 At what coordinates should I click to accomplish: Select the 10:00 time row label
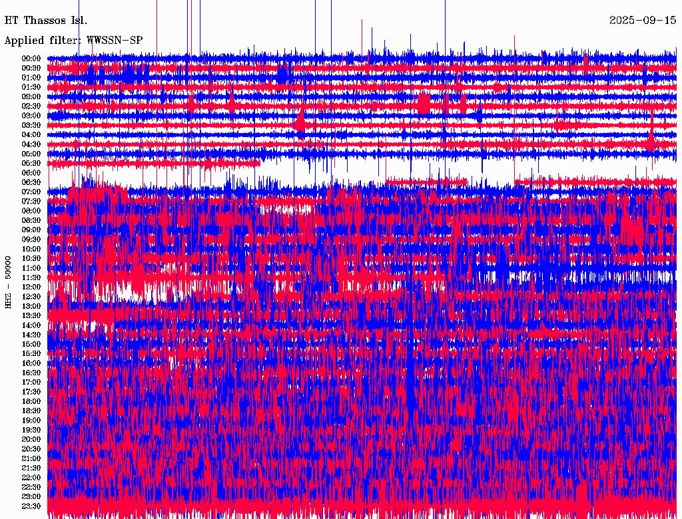click(31, 249)
